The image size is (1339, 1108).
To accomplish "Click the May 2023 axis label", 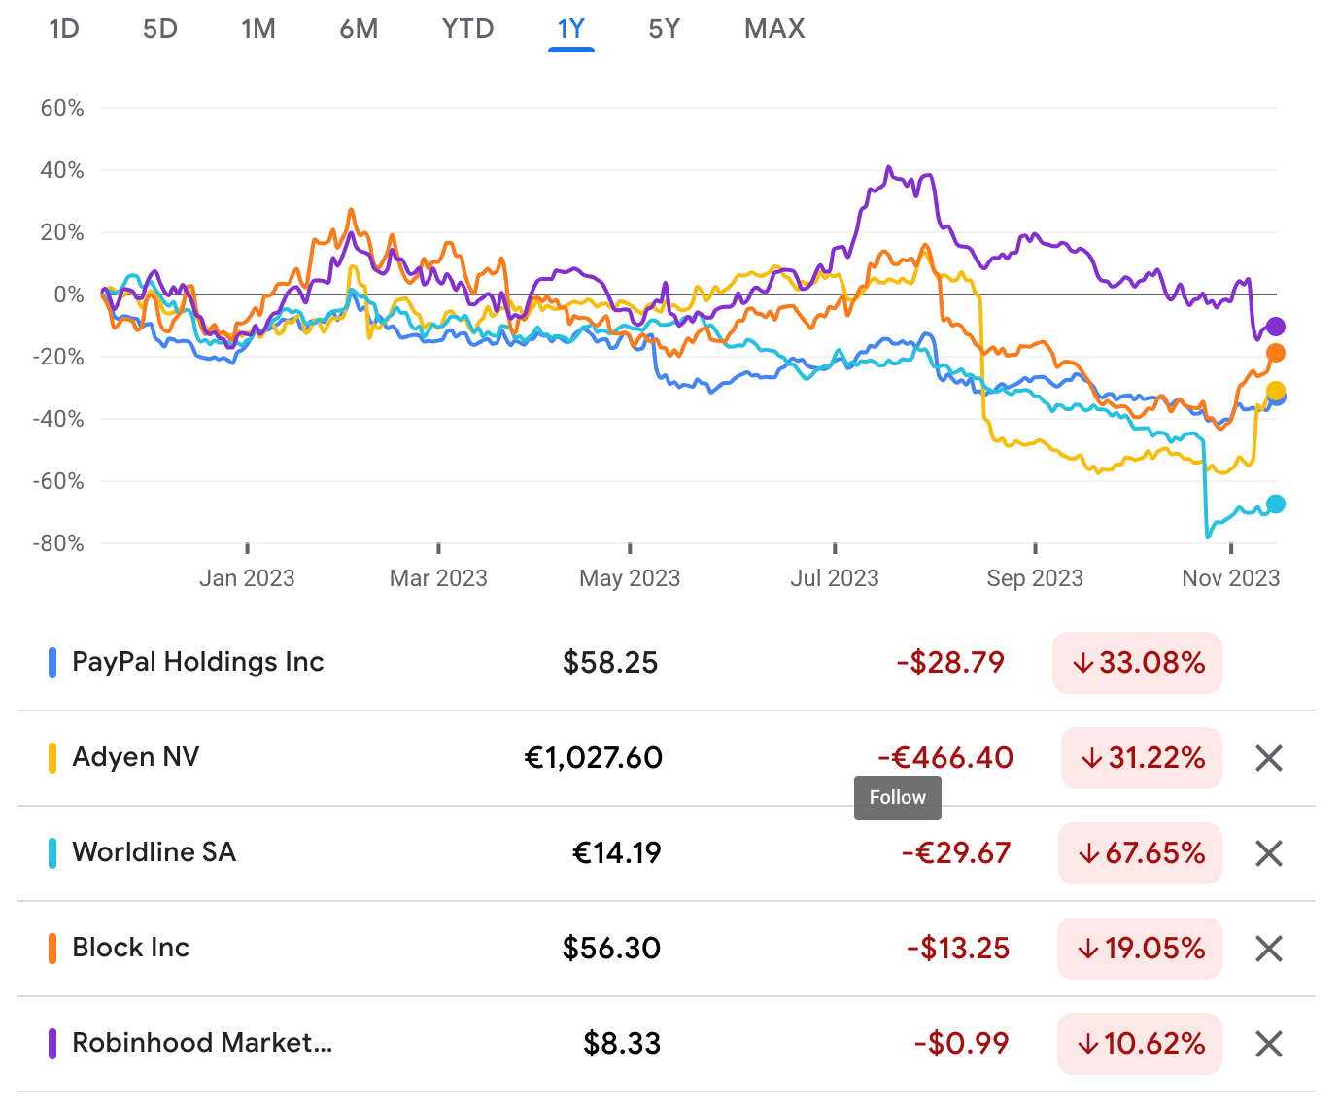I will [x=630, y=578].
